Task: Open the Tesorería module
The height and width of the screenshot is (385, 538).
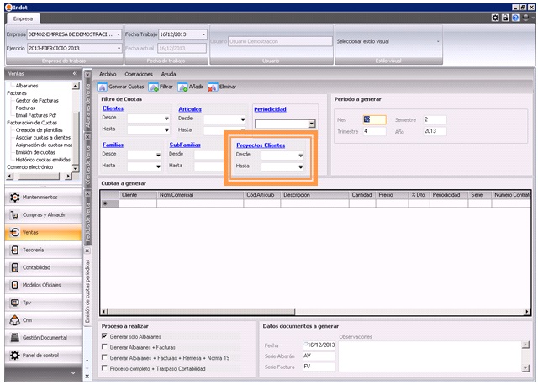Action: 42,250
